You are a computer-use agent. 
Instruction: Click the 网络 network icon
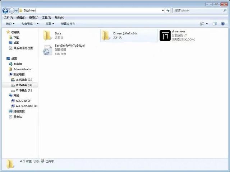pos(10,95)
